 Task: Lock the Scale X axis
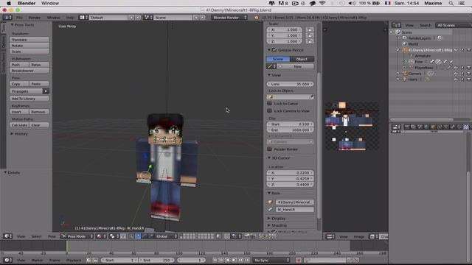pyautogui.click(x=310, y=29)
